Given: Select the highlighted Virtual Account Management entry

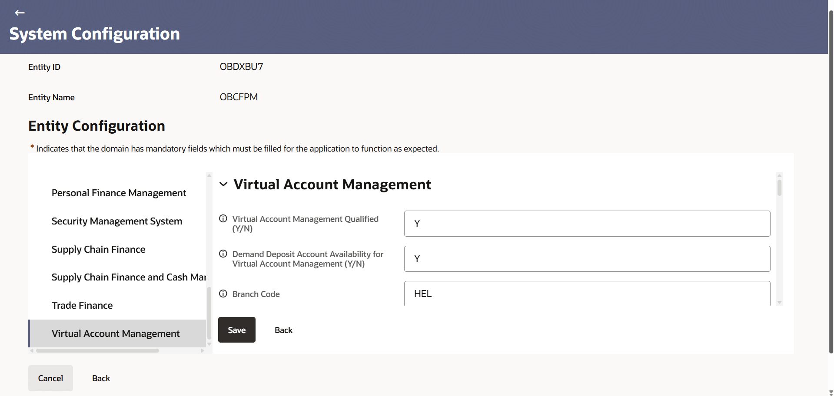Looking at the screenshot, I should pos(115,333).
